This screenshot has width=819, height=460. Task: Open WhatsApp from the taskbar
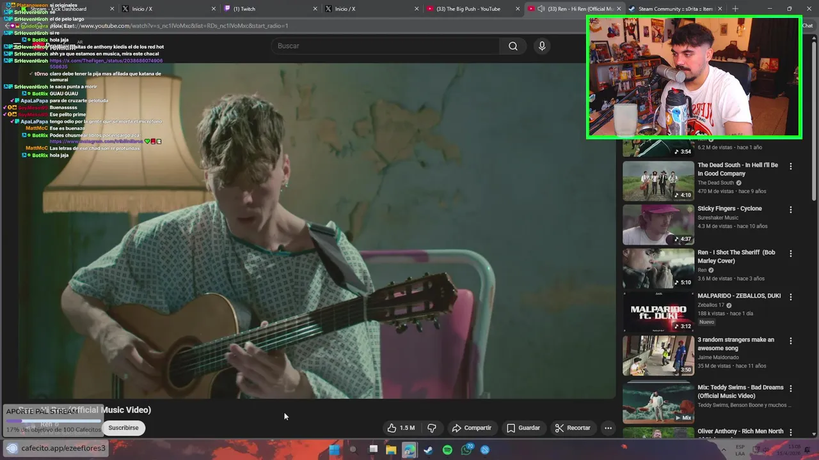466,450
